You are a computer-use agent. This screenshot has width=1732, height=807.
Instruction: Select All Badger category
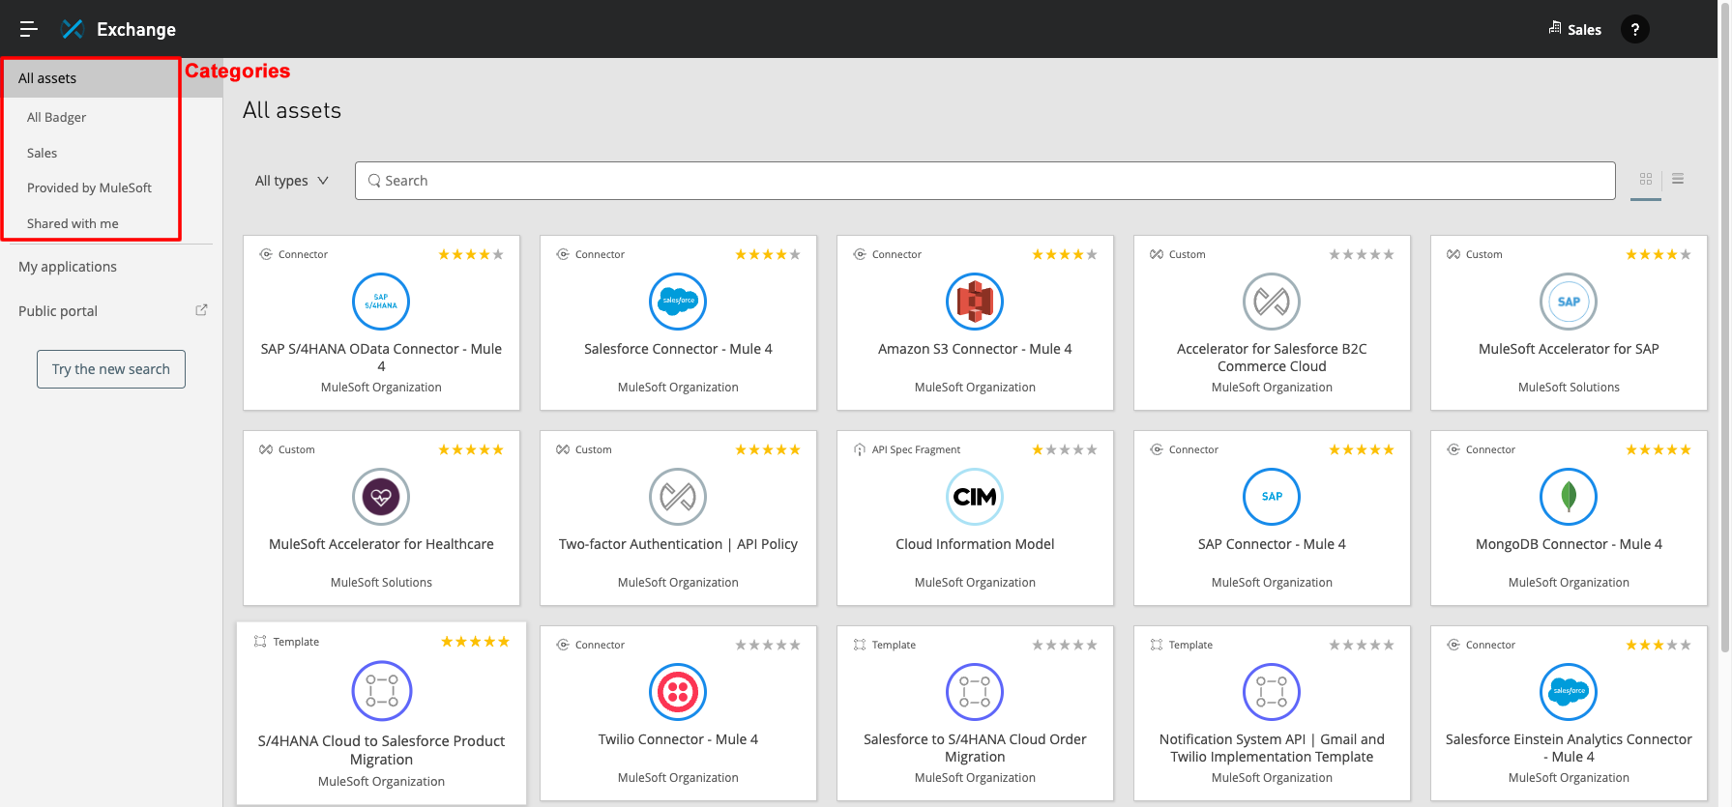(56, 117)
